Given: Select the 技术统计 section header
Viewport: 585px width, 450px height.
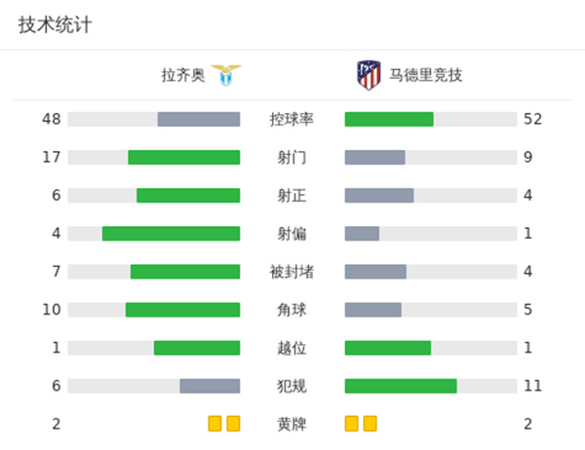Looking at the screenshot, I should click(x=55, y=25).
